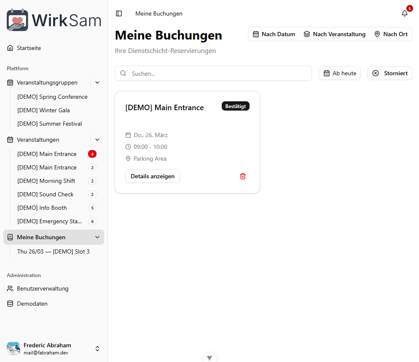Click Do., 26. März date text

pos(151,135)
